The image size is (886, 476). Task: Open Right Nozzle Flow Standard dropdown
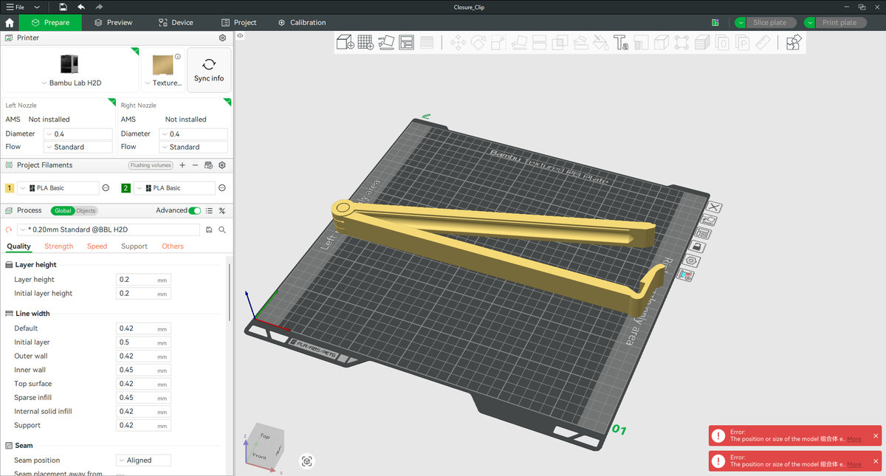pyautogui.click(x=193, y=147)
